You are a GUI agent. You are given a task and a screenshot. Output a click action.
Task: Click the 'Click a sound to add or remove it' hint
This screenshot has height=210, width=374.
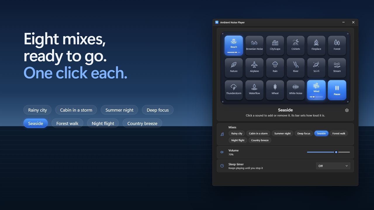pos(285,116)
